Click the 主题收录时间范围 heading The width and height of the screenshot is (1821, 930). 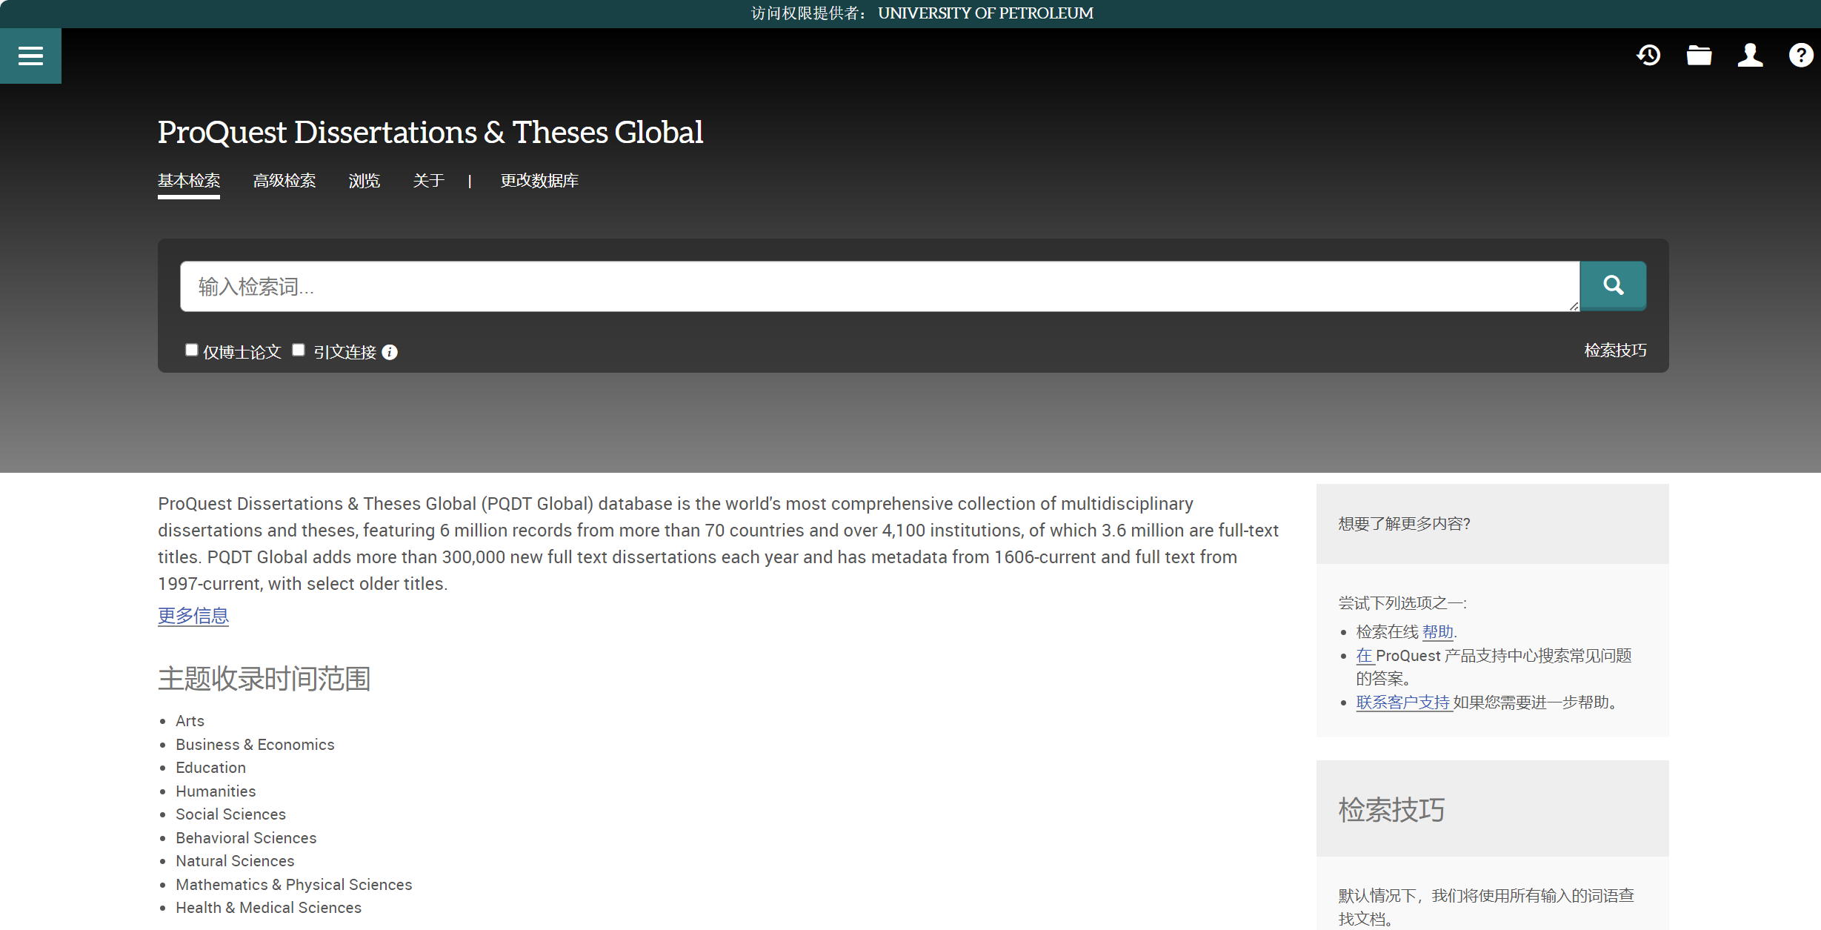point(264,679)
